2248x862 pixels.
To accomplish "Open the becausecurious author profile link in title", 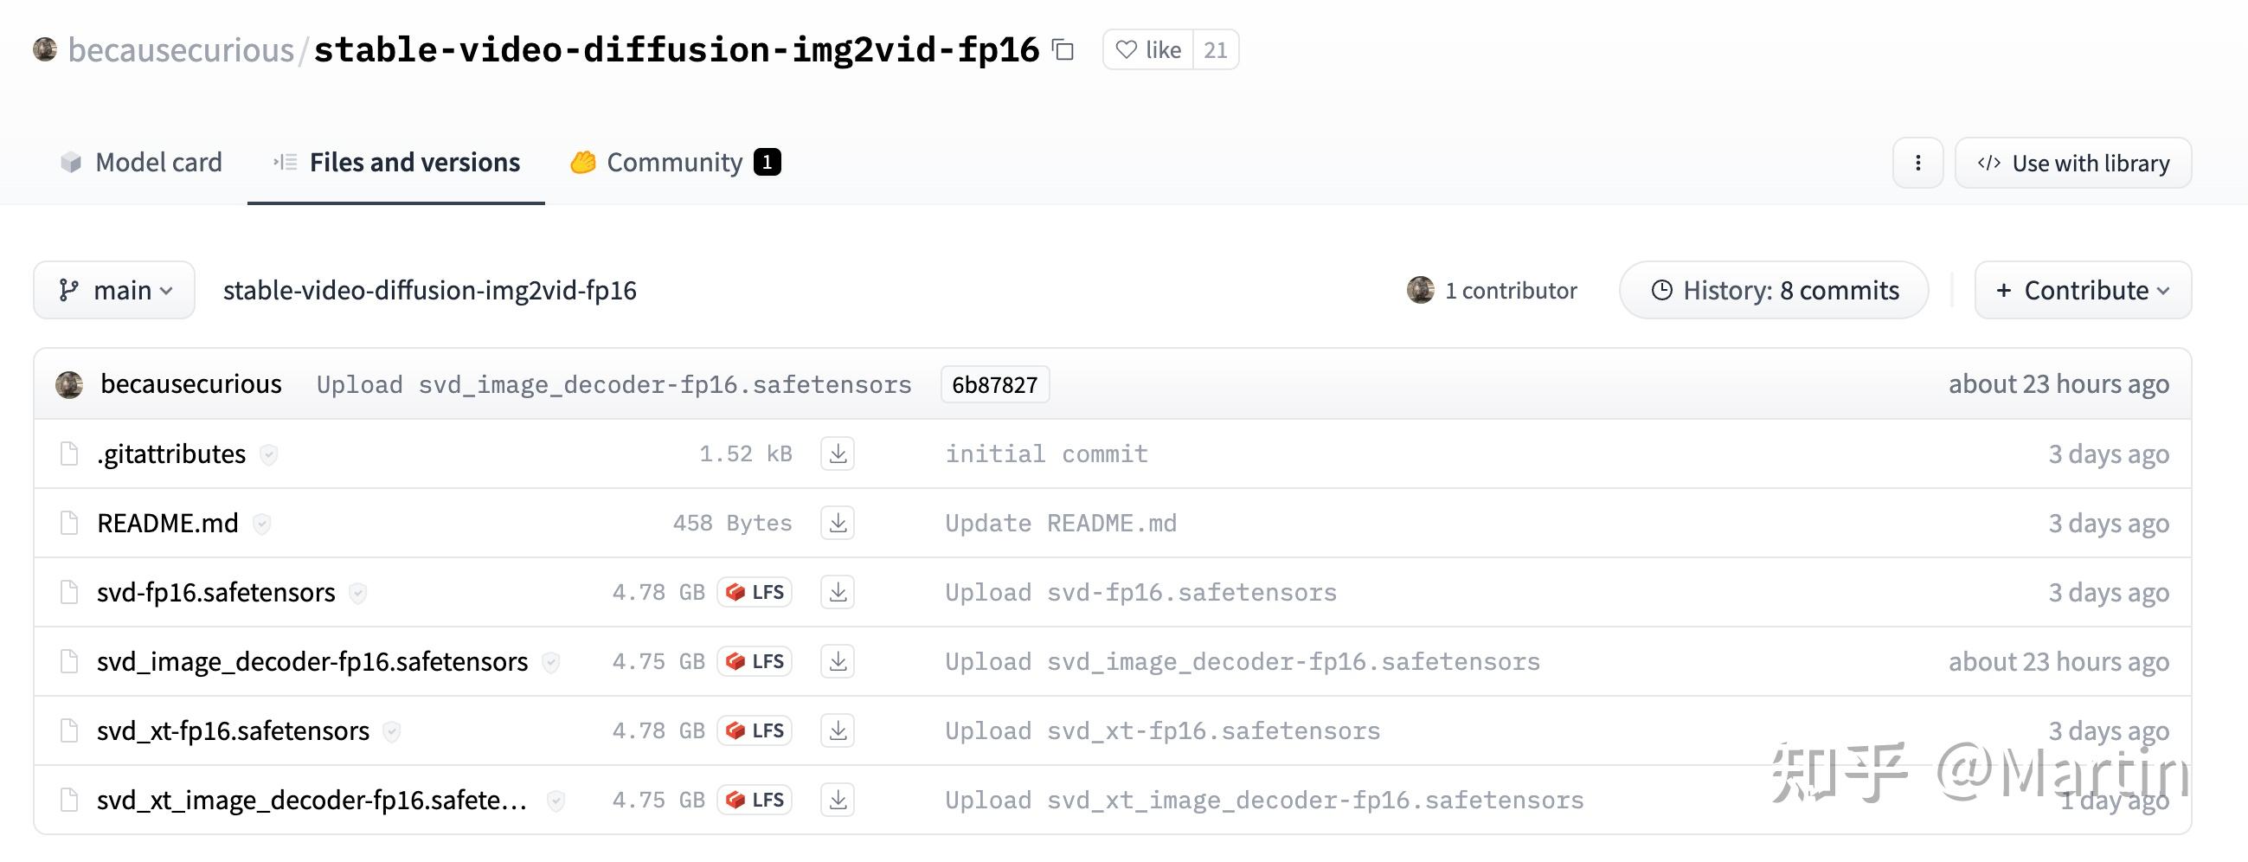I will point(181,49).
